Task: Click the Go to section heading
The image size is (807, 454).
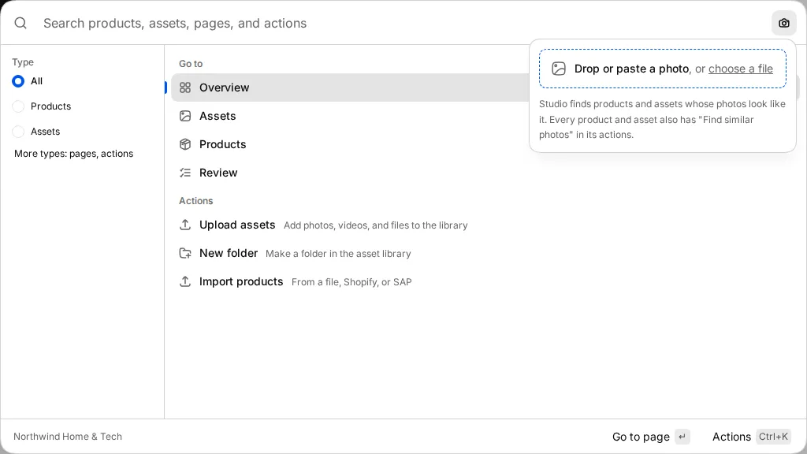Action: tap(191, 64)
